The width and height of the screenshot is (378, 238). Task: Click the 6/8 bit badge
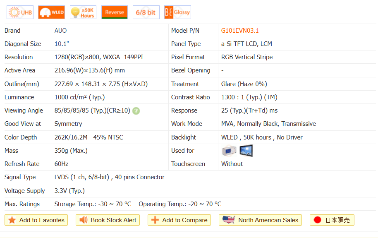(x=146, y=12)
